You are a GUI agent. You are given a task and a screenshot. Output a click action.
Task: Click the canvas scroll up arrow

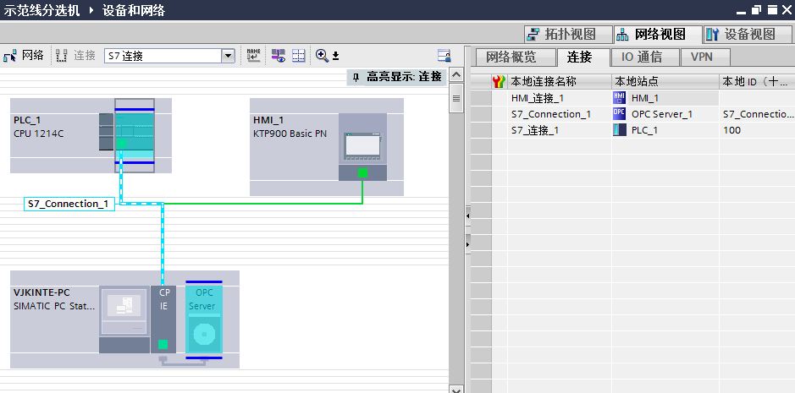click(x=456, y=75)
